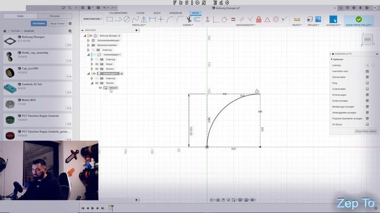Open the Konstruktion workspace dropdown
380x213 pixels.
pyautogui.click(x=93, y=19)
